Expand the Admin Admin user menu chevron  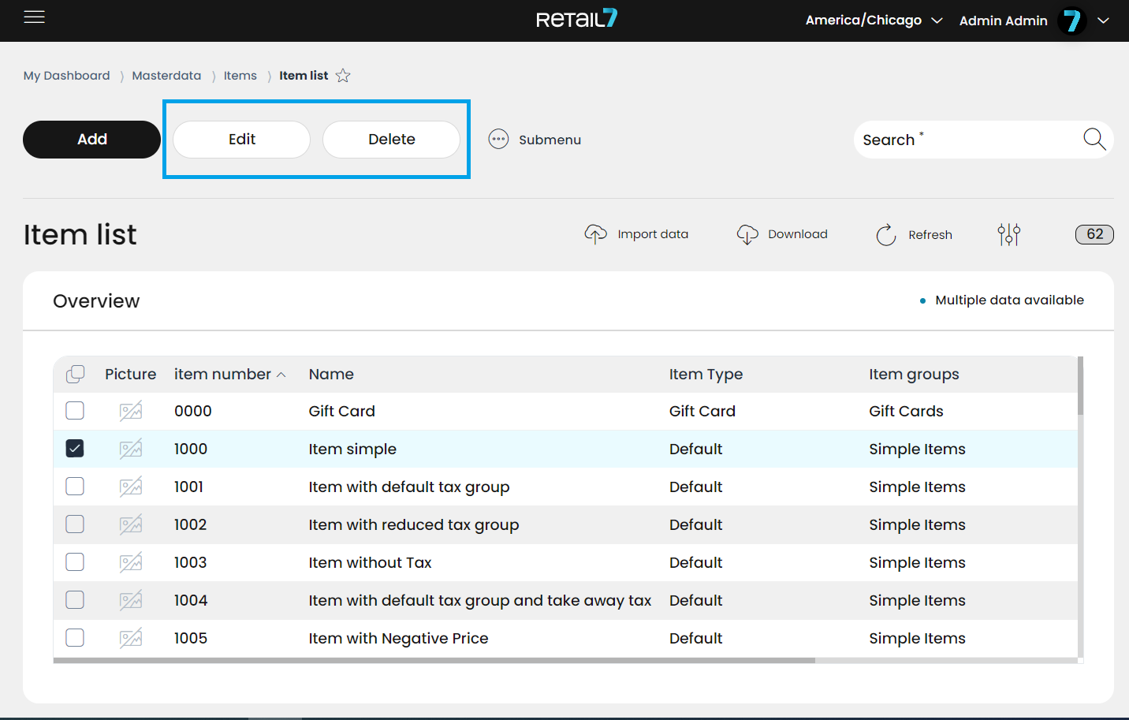pyautogui.click(x=1103, y=21)
